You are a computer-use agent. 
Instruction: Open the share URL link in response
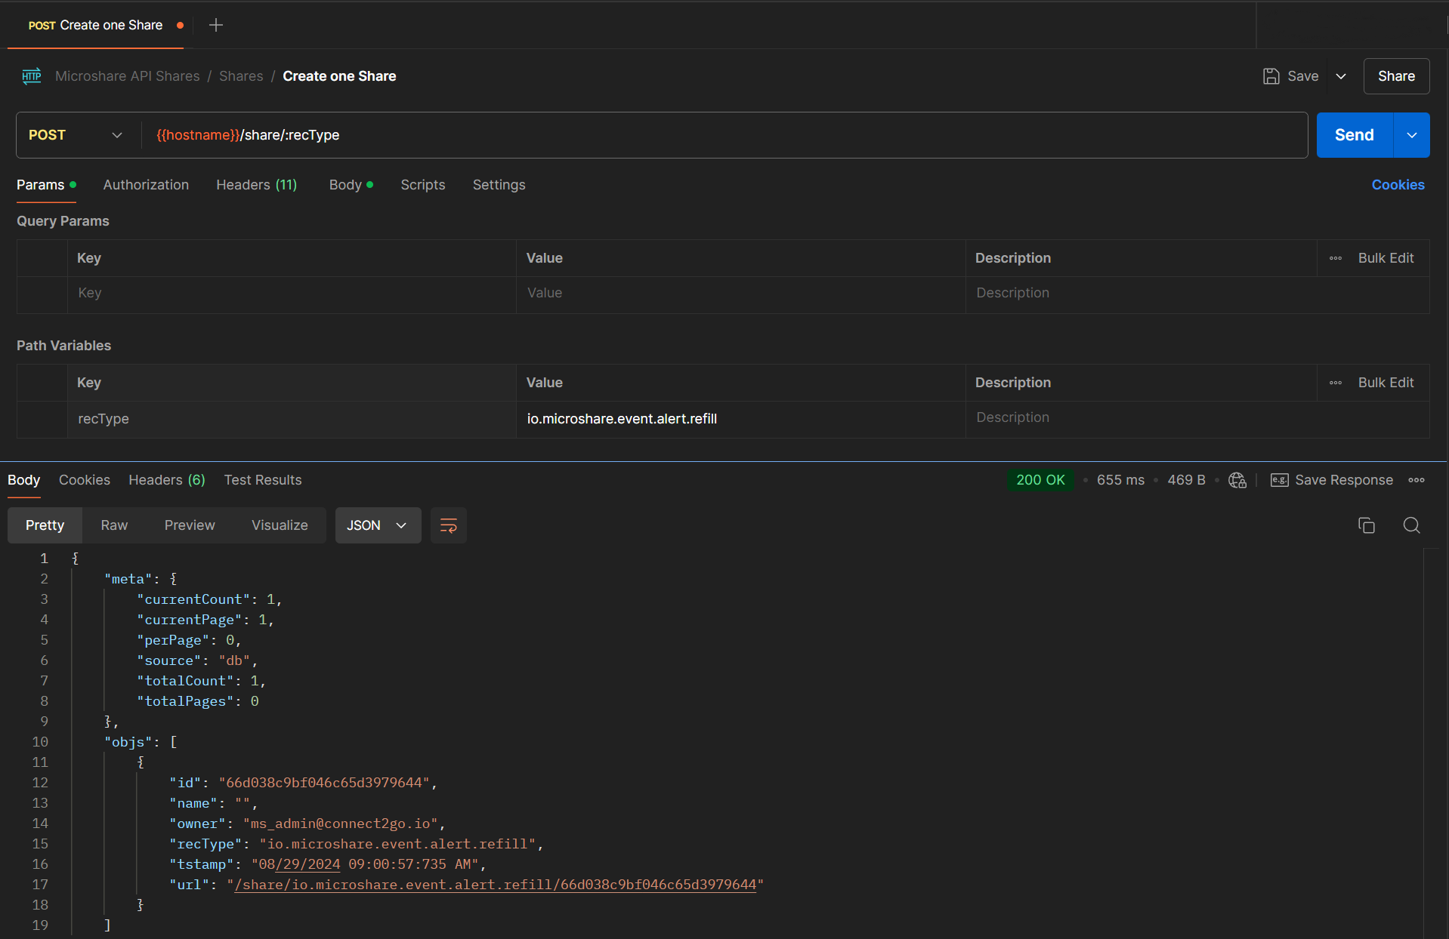496,885
